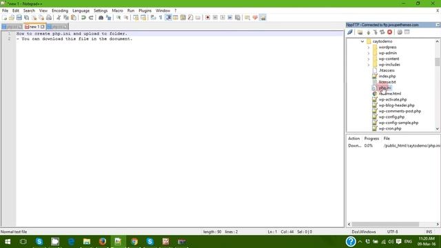Click the NppFTP Download file icon
This screenshot has width=441, height=248.
point(368,32)
